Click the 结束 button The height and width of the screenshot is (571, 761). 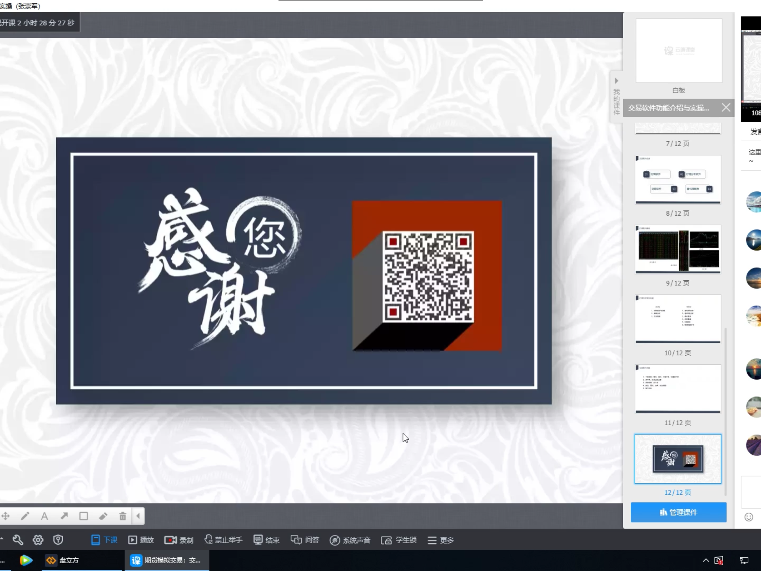(x=266, y=540)
